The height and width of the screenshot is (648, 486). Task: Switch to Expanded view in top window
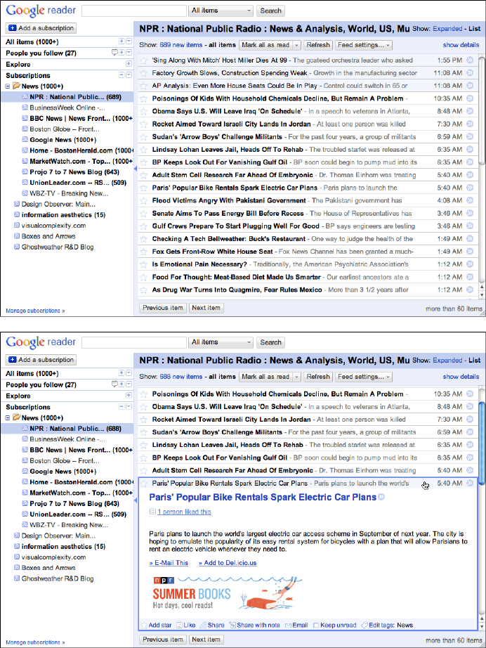[447, 29]
